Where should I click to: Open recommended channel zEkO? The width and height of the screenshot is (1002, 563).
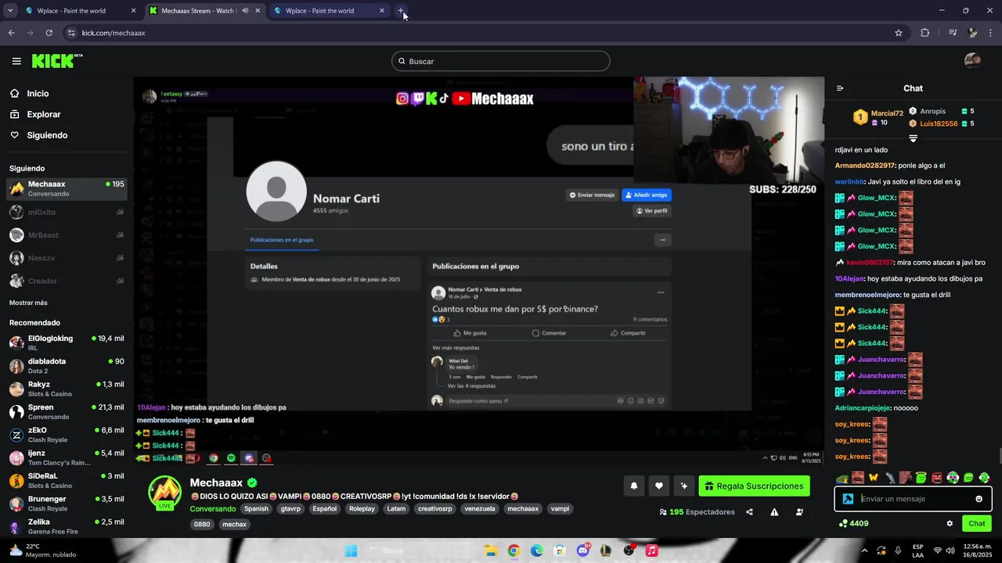coord(67,435)
